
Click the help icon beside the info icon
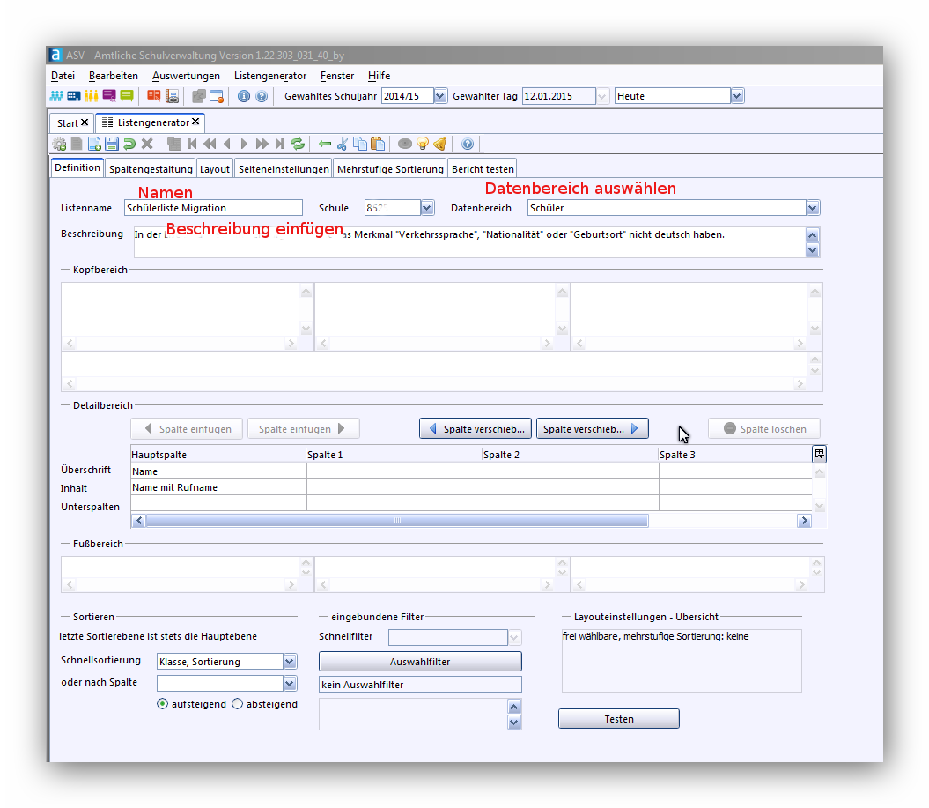pos(262,95)
